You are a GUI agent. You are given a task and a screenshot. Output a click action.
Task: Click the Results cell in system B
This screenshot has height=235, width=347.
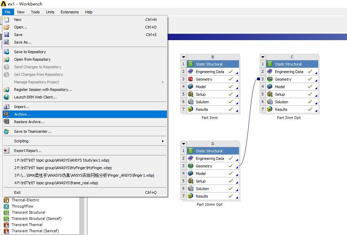point(213,109)
